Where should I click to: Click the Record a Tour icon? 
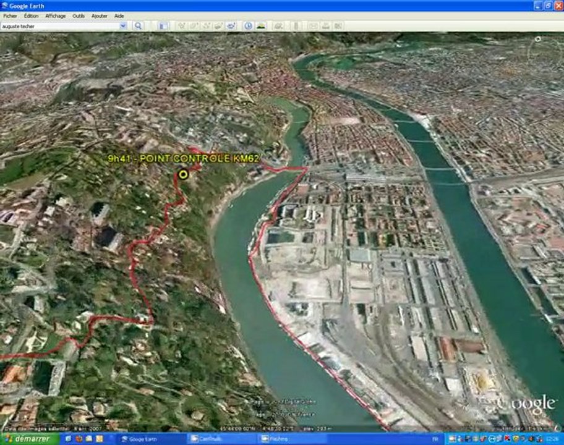pyautogui.click(x=231, y=26)
